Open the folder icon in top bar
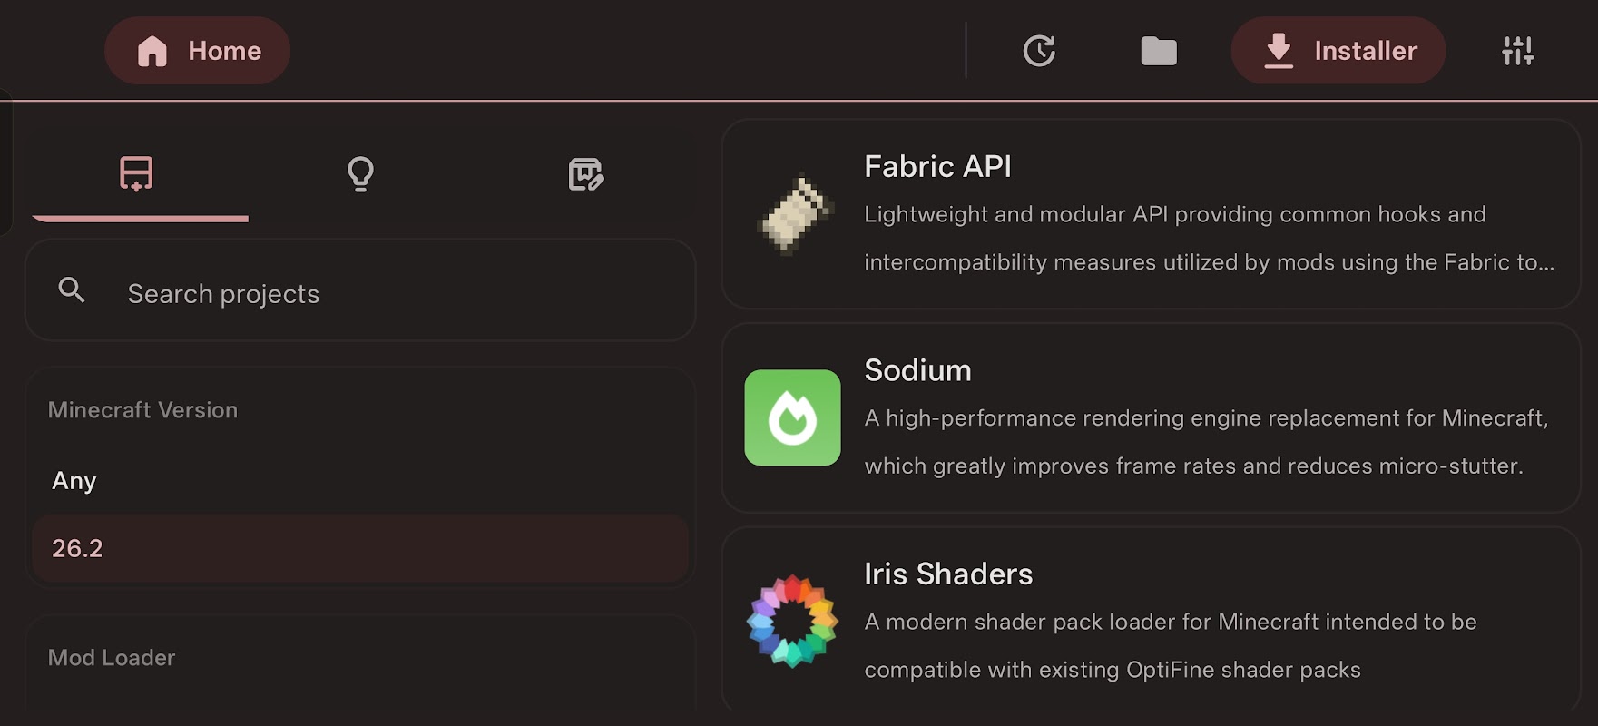 pos(1159,51)
